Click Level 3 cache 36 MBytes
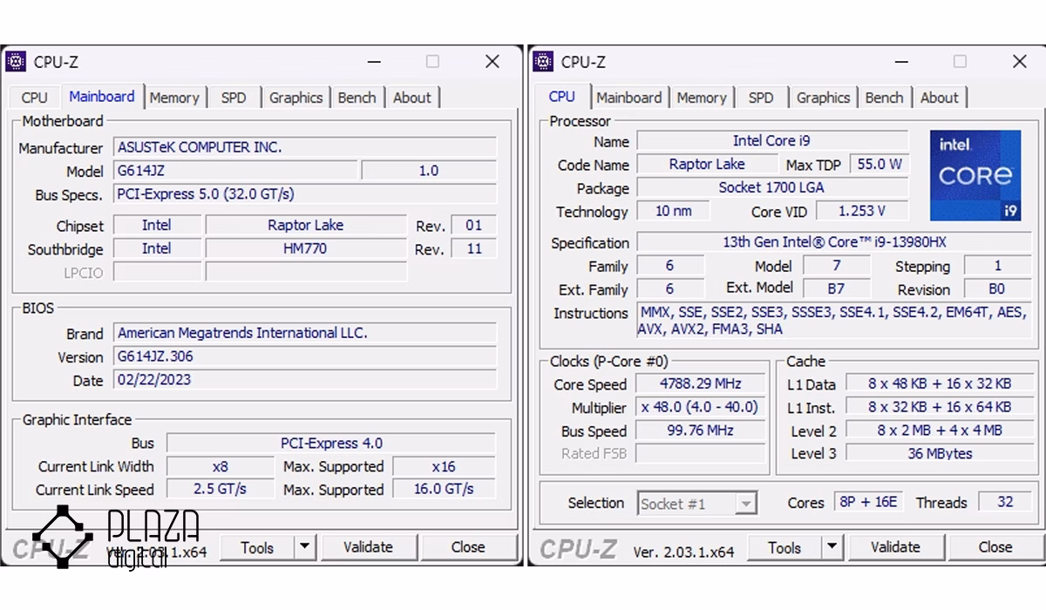The image size is (1046, 610). click(x=940, y=453)
